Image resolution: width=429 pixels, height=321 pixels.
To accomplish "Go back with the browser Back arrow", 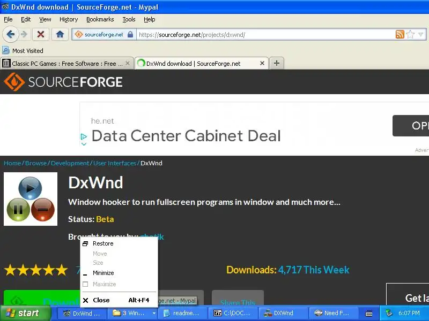I will pyautogui.click(x=10, y=34).
